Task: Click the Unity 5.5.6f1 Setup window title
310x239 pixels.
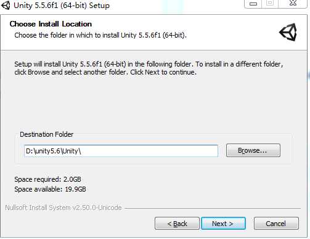Action: [62, 6]
